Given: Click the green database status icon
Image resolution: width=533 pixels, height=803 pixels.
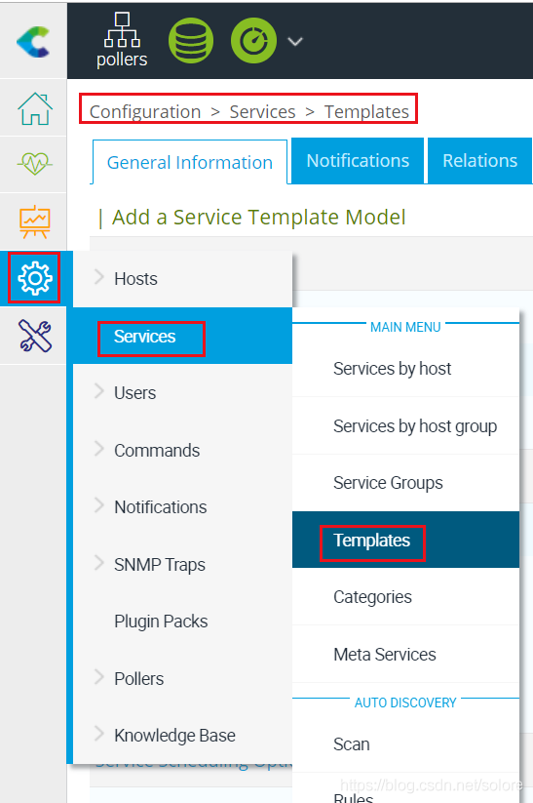Looking at the screenshot, I should point(191,41).
